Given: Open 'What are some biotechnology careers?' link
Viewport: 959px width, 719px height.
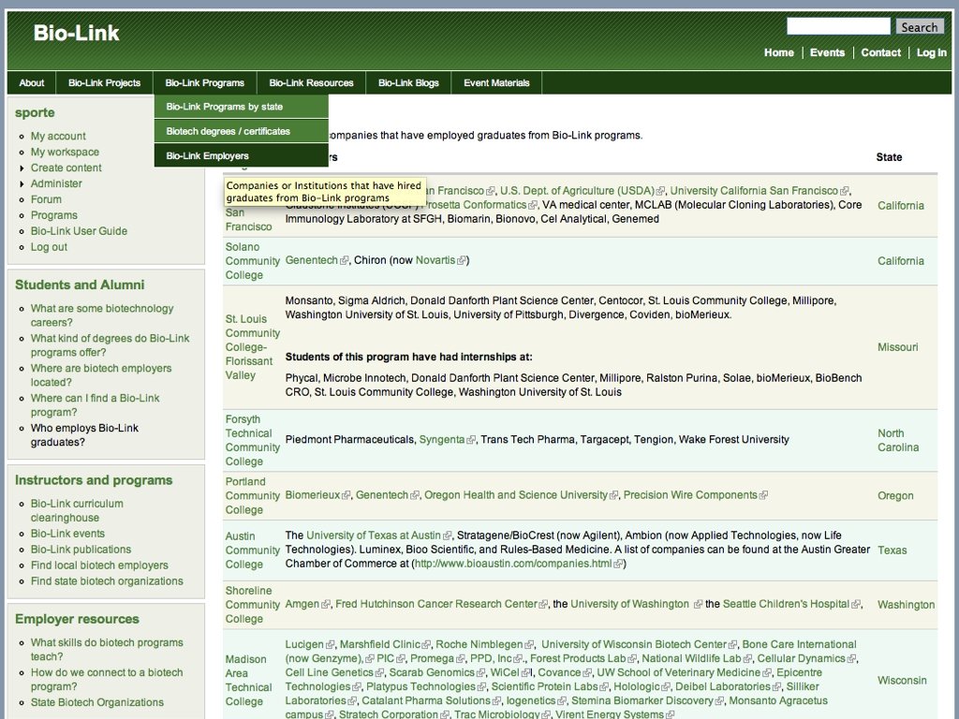Looking at the screenshot, I should click(x=102, y=315).
